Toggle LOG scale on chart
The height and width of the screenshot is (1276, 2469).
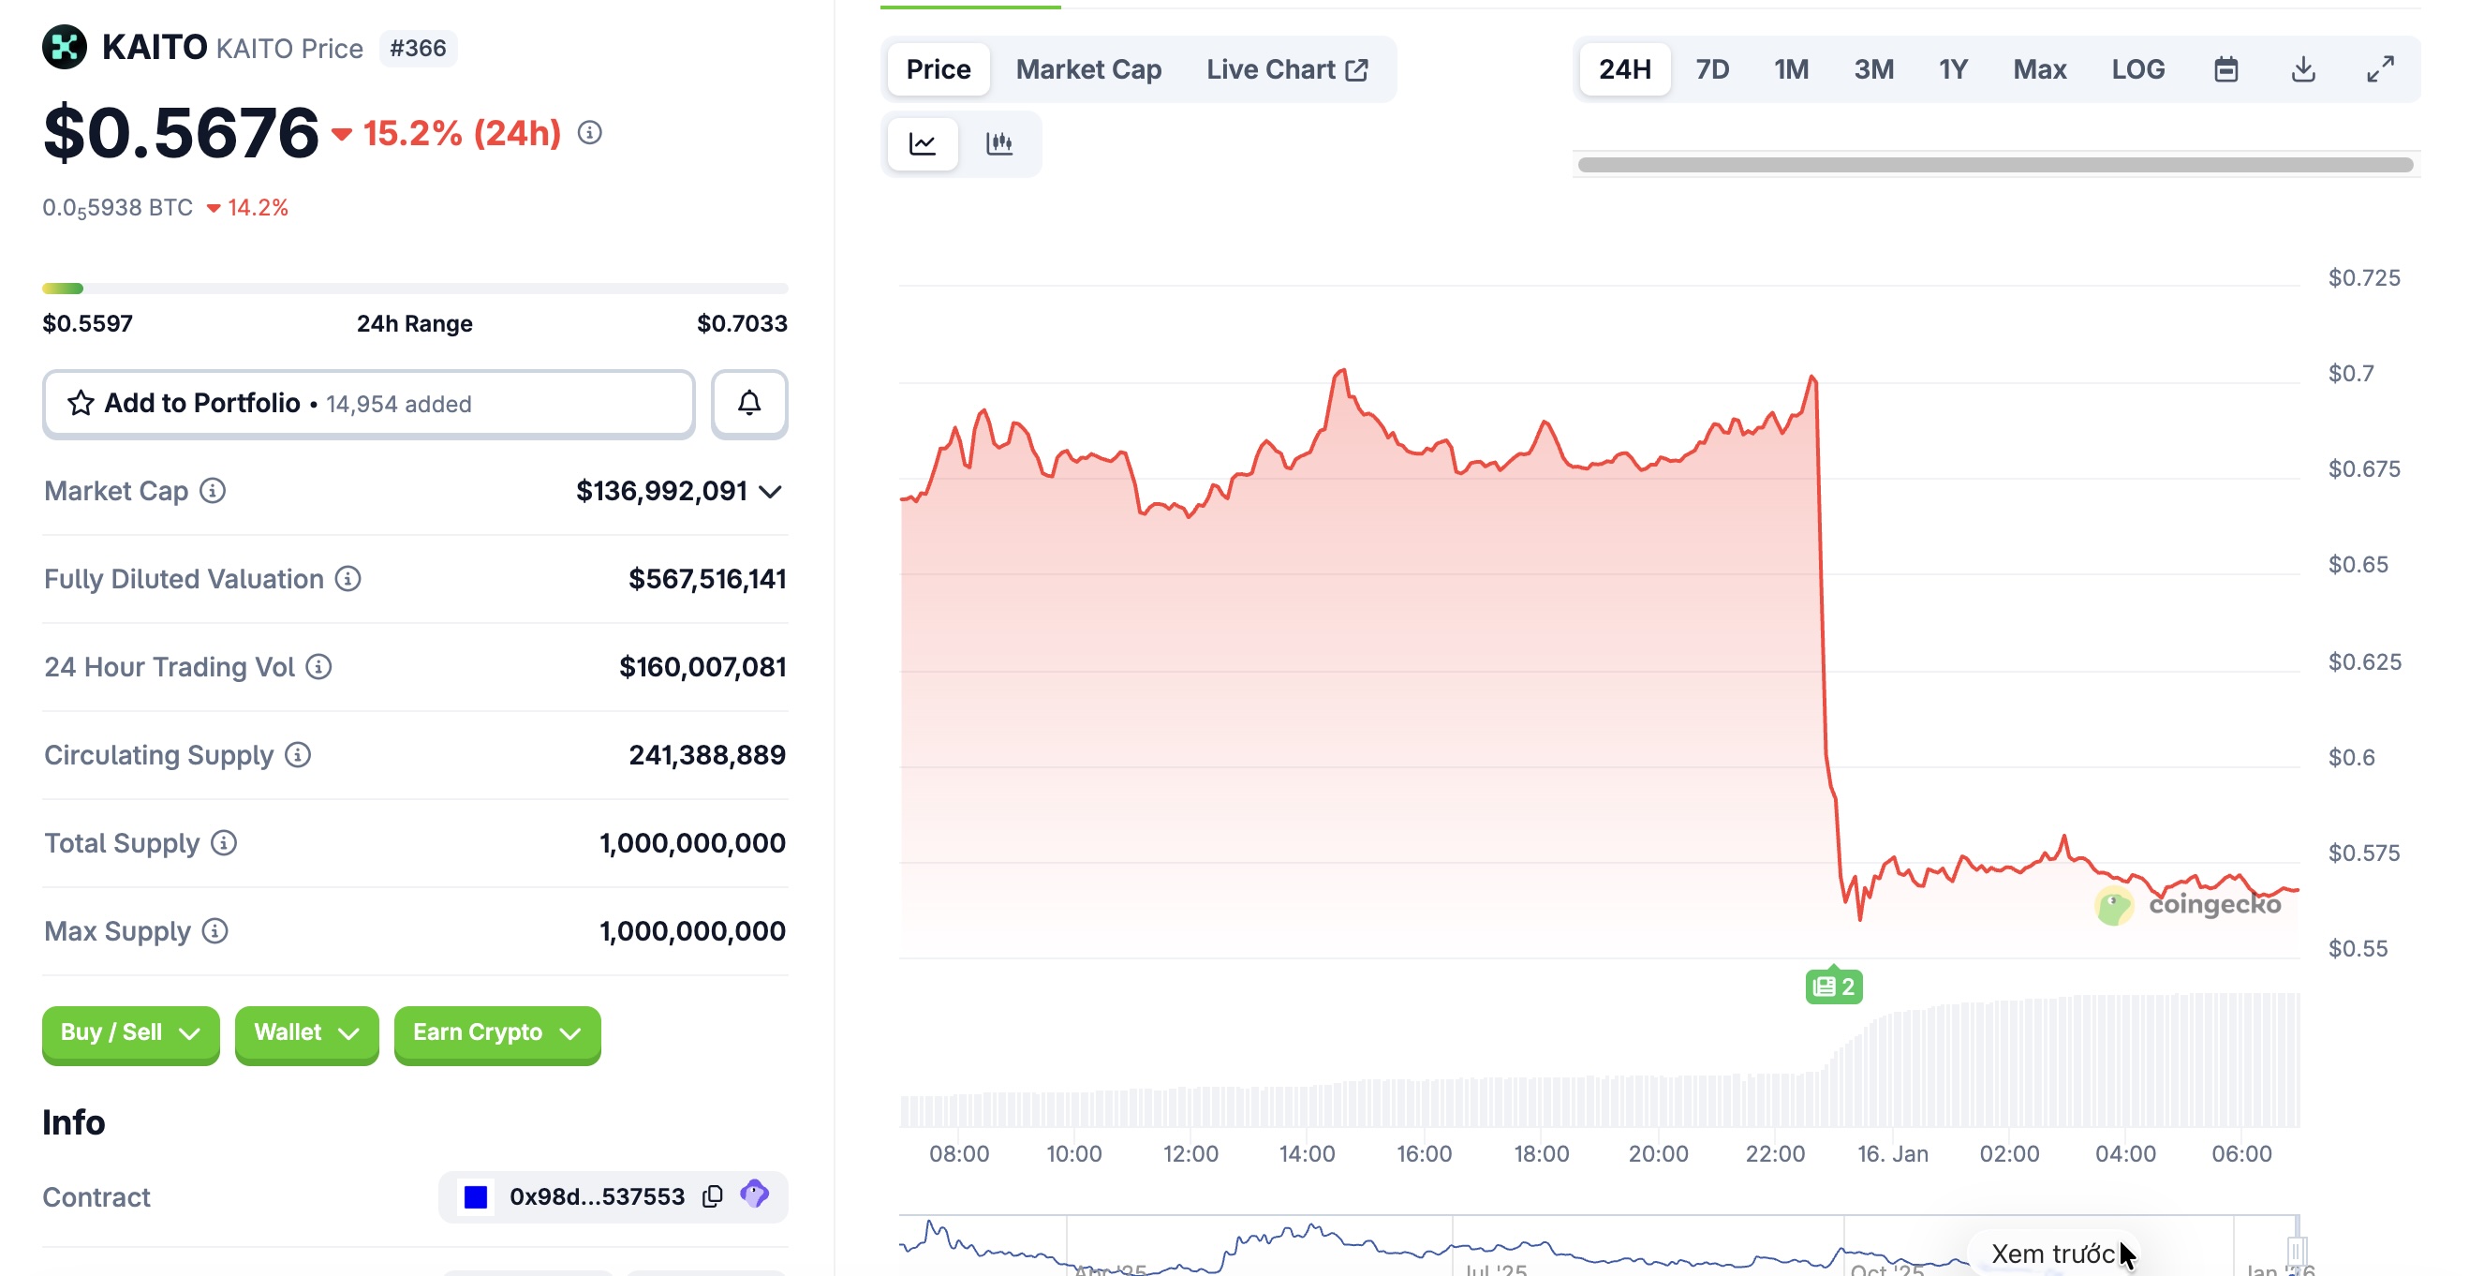(x=2137, y=69)
